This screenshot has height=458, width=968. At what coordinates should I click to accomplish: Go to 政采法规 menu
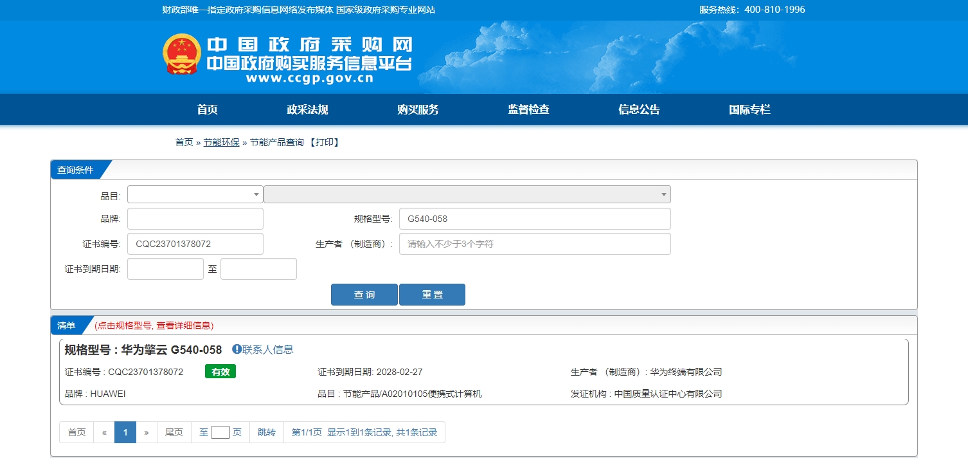coord(307,109)
